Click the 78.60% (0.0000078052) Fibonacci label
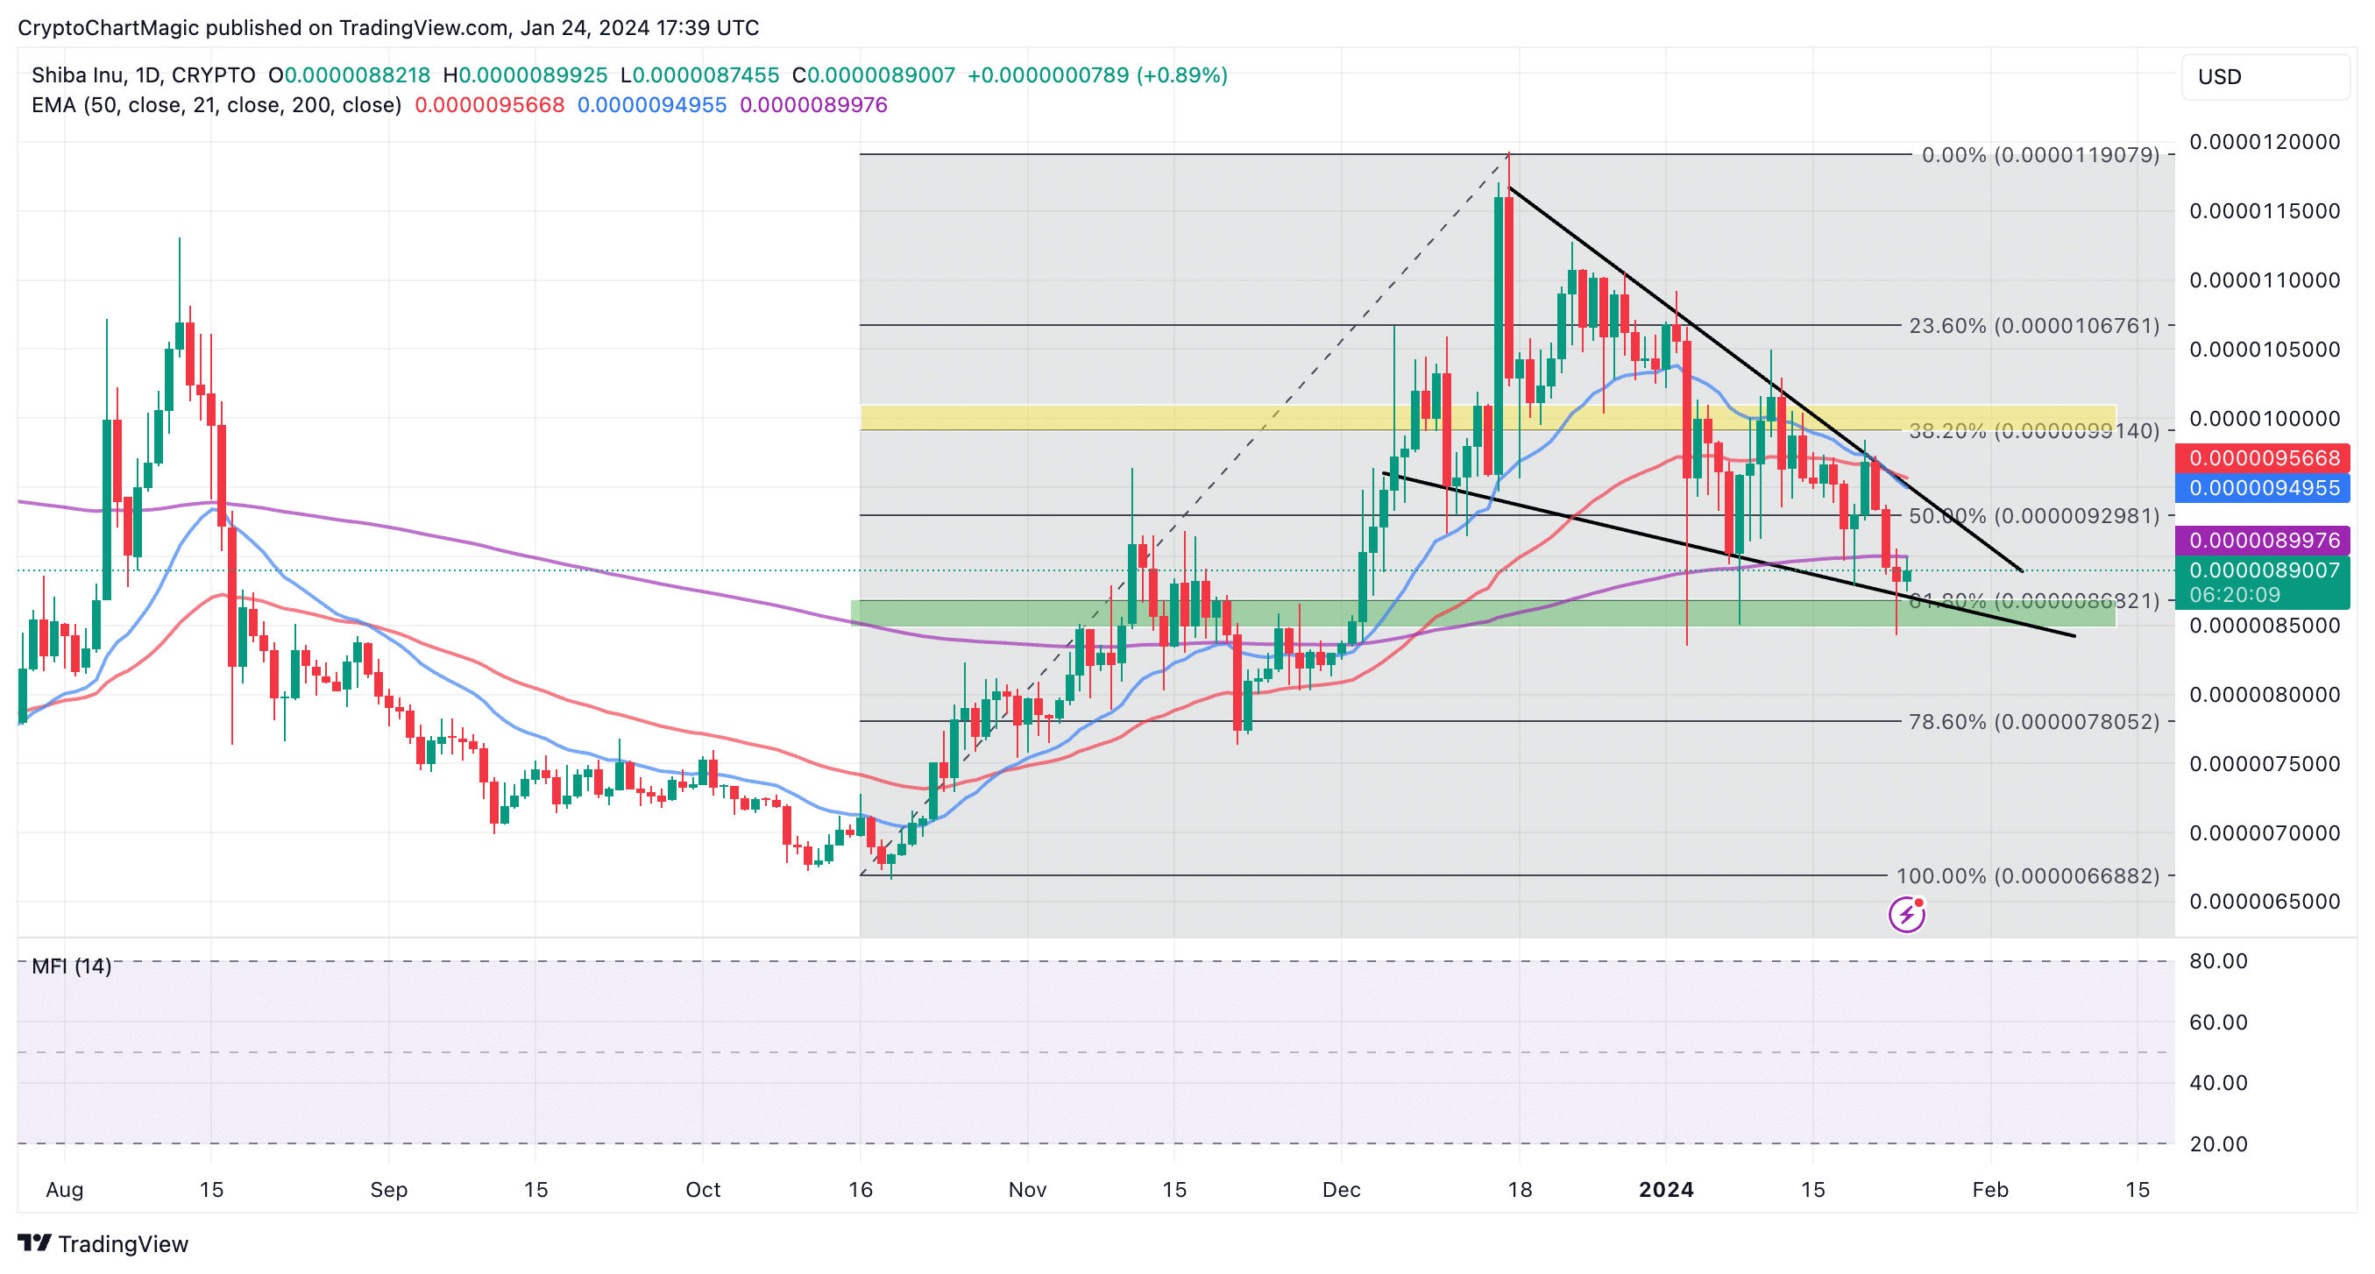Screen dimensions: 2375x1274 tap(2034, 722)
